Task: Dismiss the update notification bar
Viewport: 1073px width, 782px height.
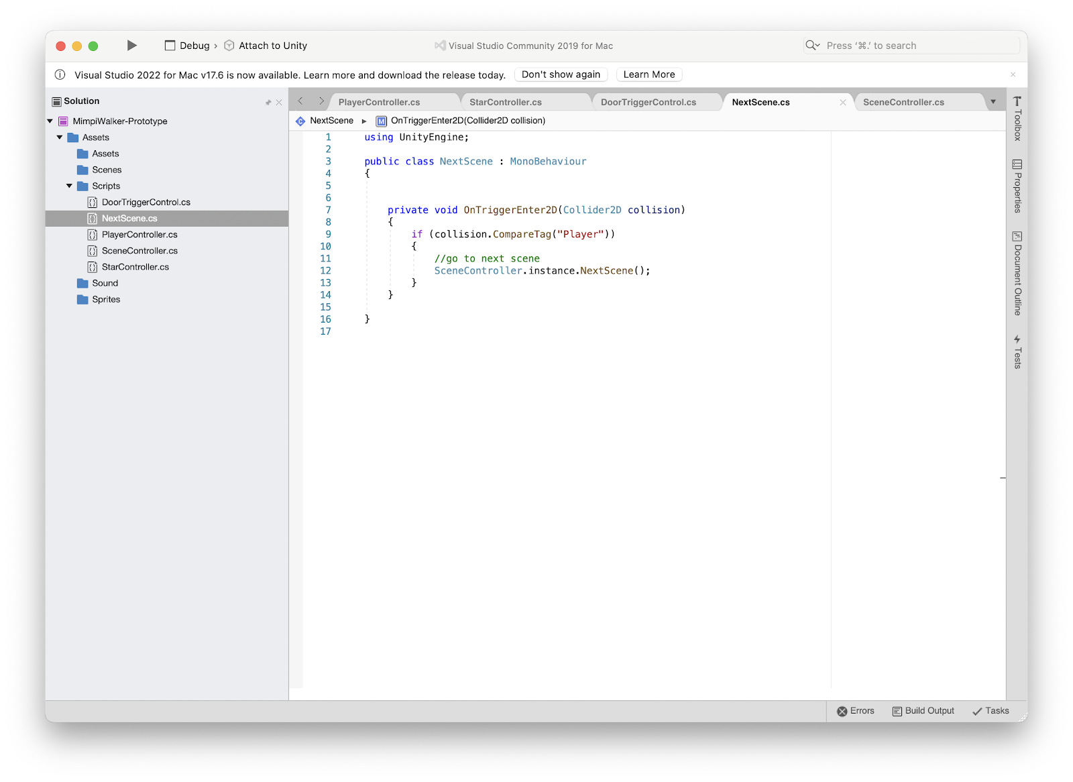Action: (x=1013, y=74)
